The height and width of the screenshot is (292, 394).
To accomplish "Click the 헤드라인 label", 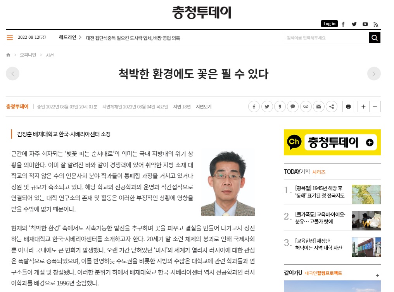I will 67,38.
